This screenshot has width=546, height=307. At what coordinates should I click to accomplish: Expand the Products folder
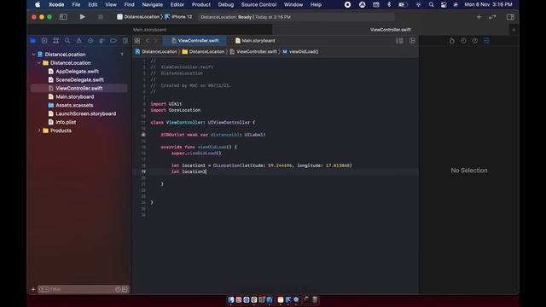click(39, 130)
